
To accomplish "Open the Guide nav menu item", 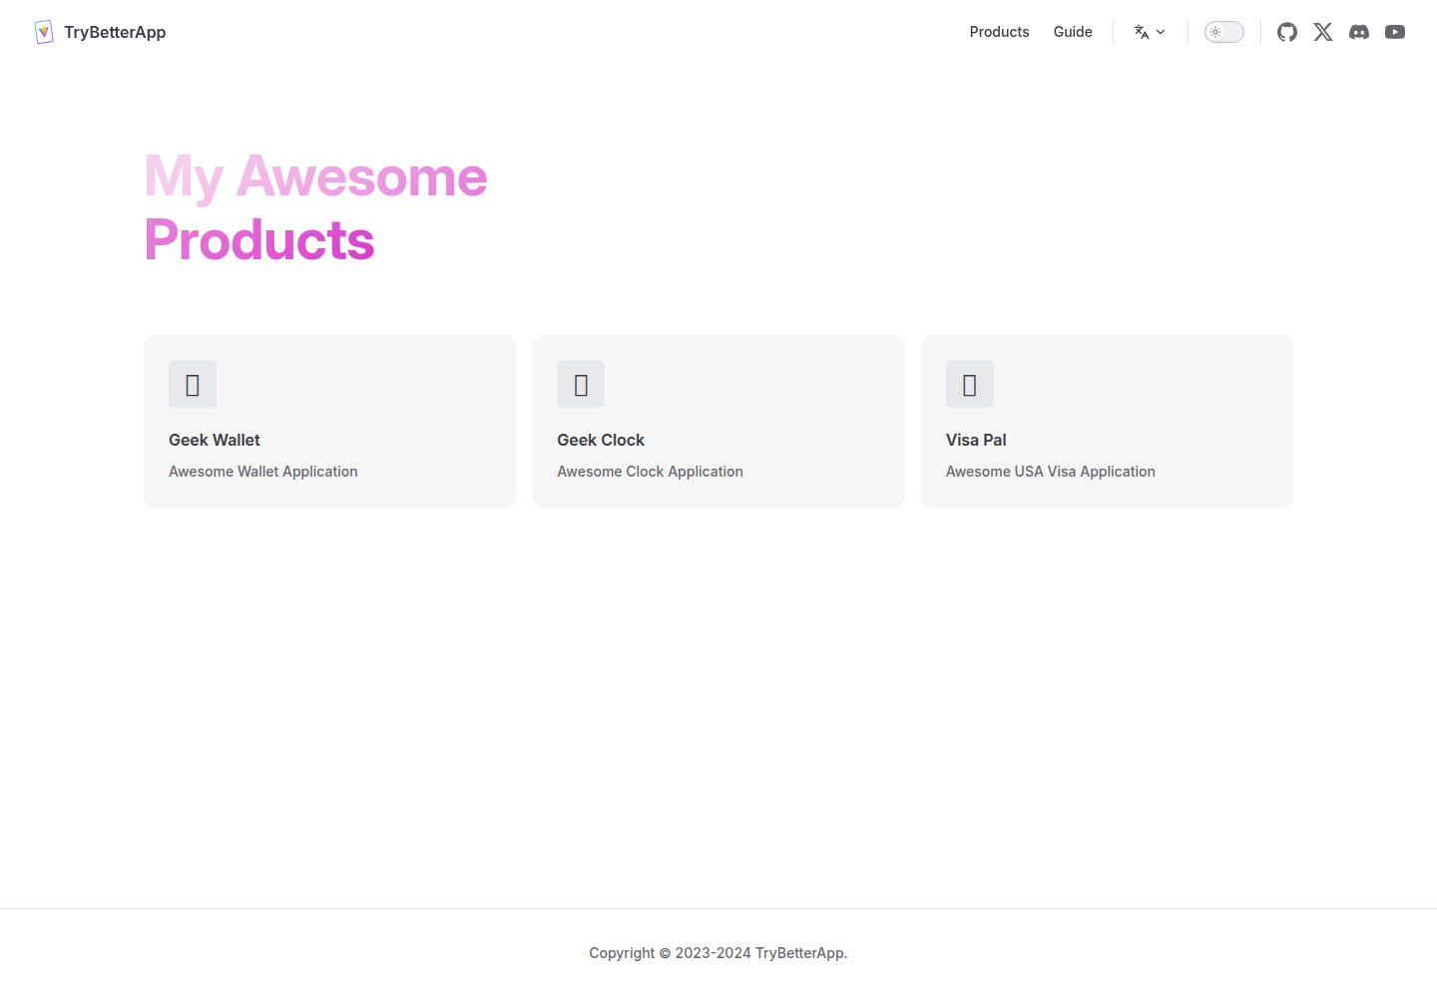I will [x=1073, y=32].
